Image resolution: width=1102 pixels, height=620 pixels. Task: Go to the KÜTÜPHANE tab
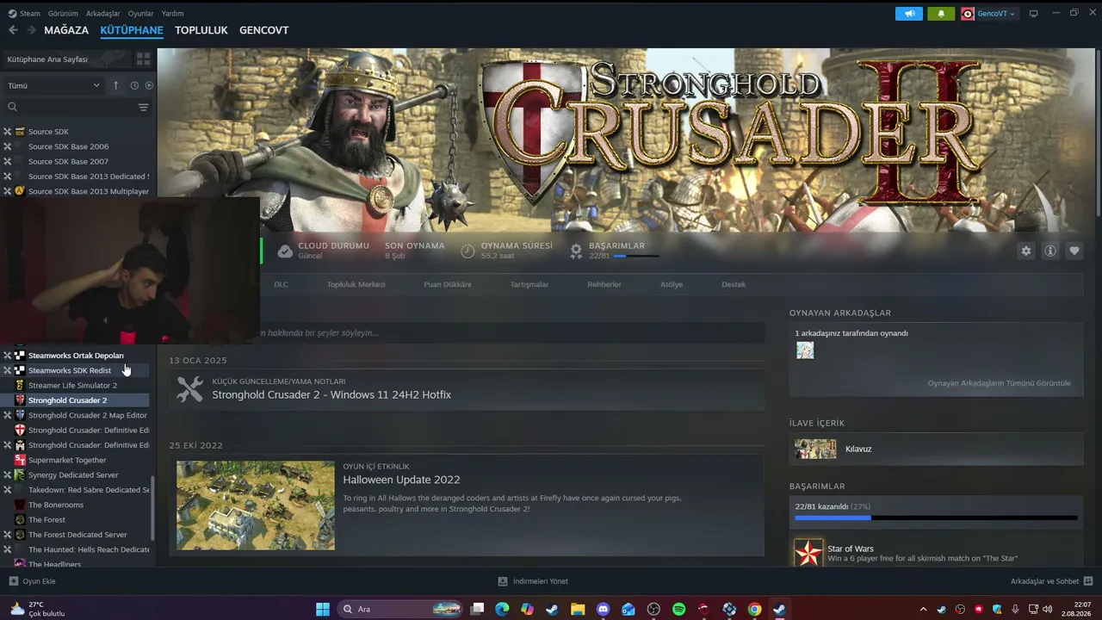click(132, 30)
